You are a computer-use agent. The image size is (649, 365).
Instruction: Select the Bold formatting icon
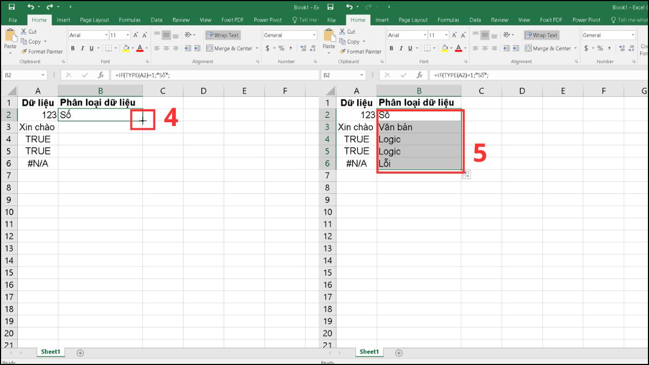(72, 48)
